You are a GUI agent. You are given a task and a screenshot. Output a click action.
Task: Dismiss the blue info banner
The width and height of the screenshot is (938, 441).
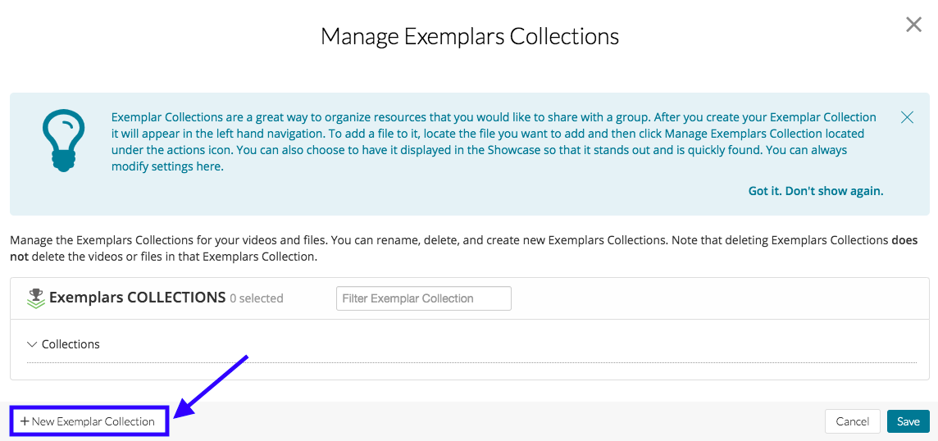pos(907,117)
